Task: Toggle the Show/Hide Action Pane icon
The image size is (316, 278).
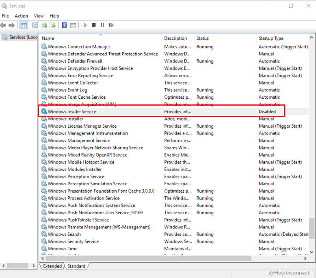Action: click(73, 25)
